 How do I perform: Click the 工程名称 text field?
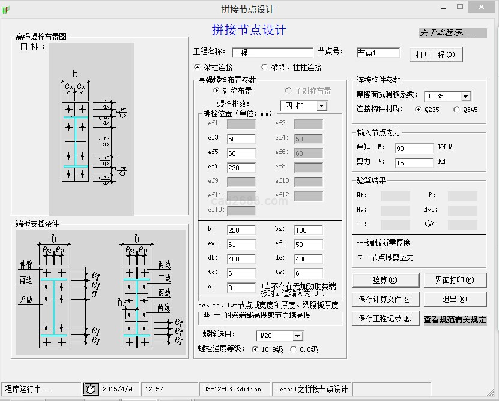pos(272,53)
